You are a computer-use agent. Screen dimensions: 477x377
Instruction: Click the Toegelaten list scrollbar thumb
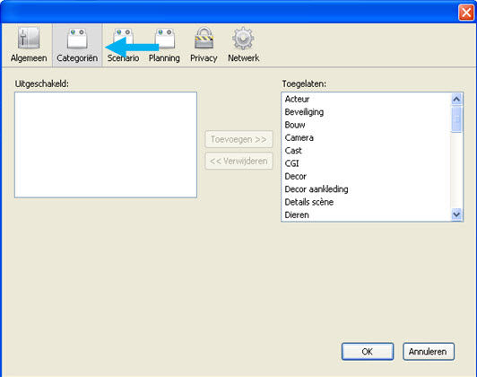tap(456, 119)
